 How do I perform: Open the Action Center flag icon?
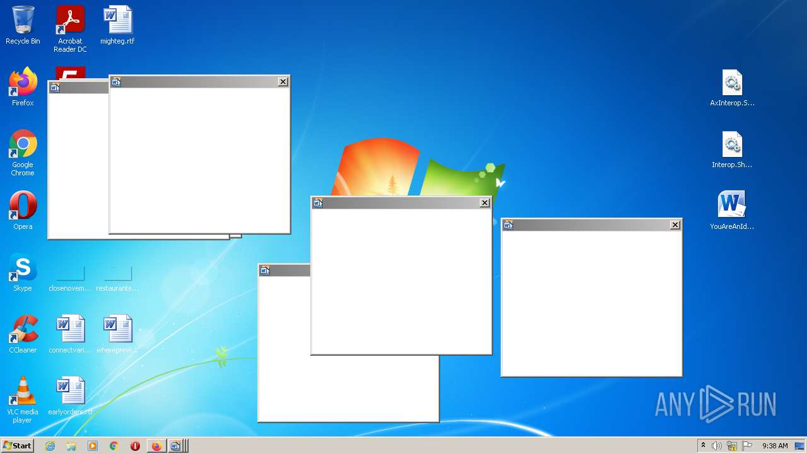[747, 446]
